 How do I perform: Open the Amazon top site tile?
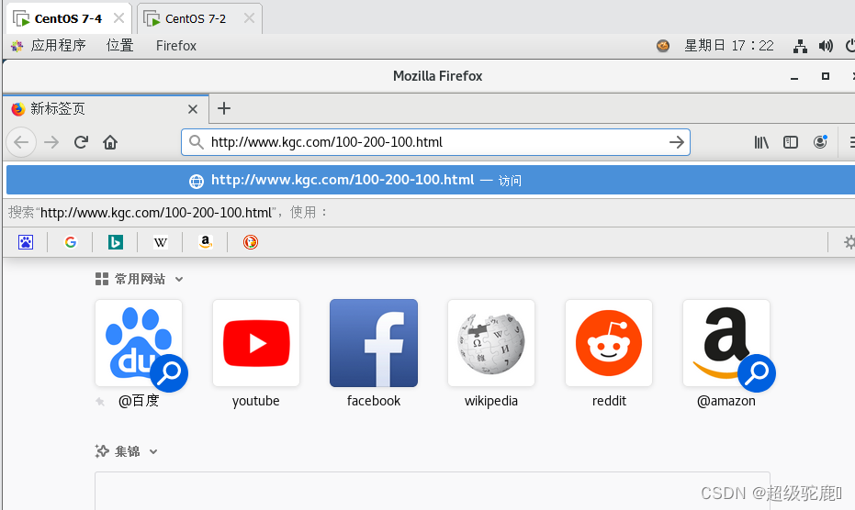tap(726, 343)
